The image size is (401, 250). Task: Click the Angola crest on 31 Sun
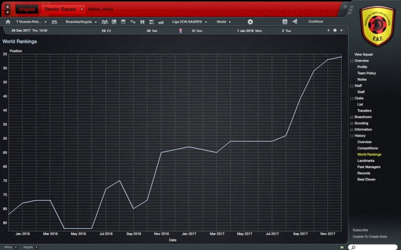[x=181, y=30]
